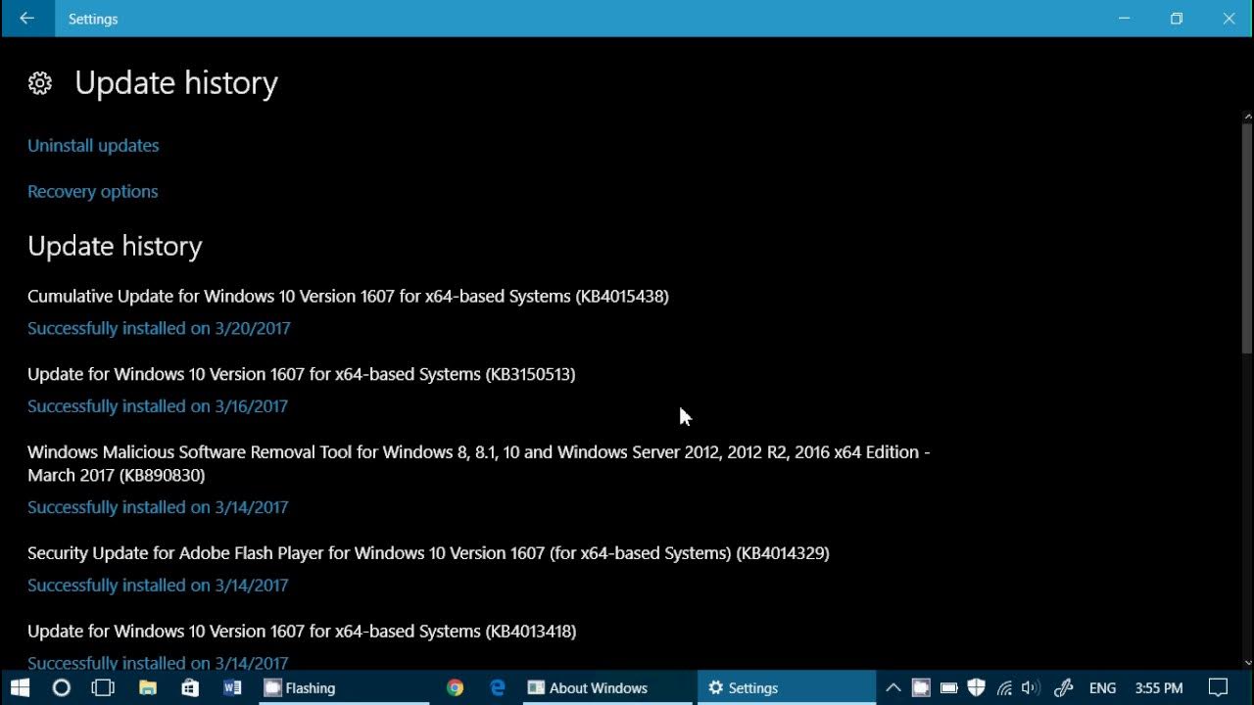Click the gear icon beside Update history
The image size is (1254, 705).
(40, 83)
